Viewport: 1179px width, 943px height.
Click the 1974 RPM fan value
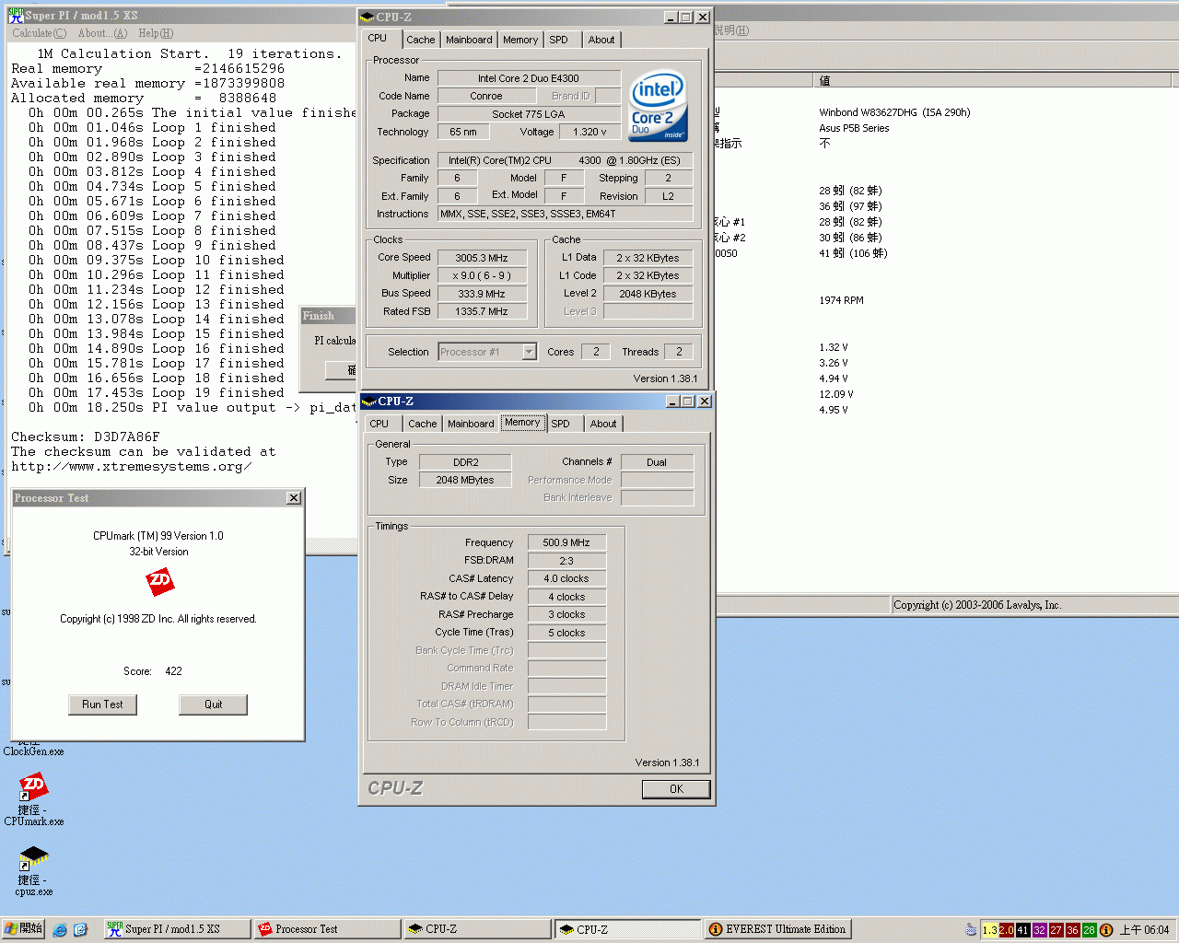(x=841, y=300)
